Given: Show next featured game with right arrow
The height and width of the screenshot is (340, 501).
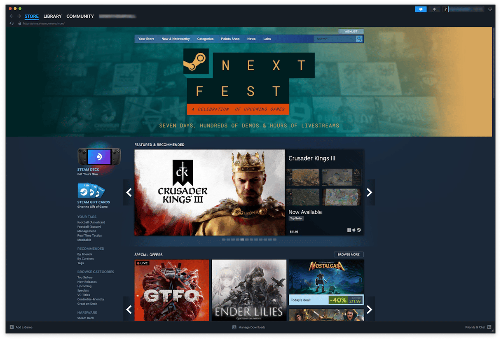Looking at the screenshot, I should pos(369,192).
